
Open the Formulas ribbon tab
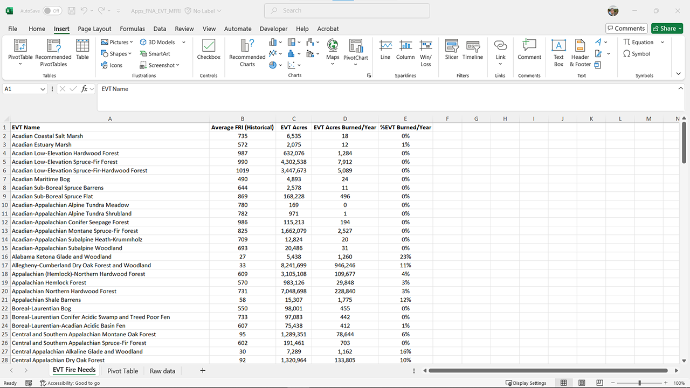click(x=132, y=29)
